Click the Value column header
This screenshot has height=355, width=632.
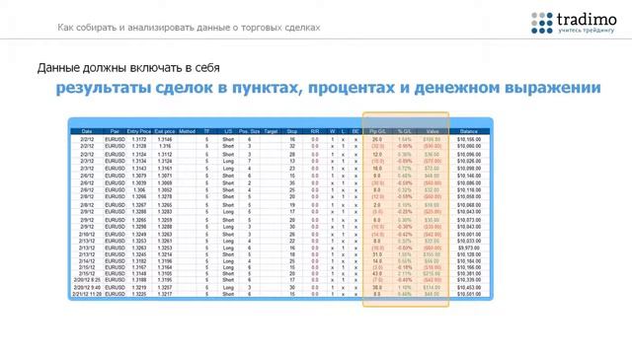[433, 131]
